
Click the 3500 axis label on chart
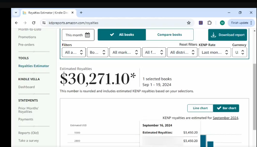click(x=77, y=133)
